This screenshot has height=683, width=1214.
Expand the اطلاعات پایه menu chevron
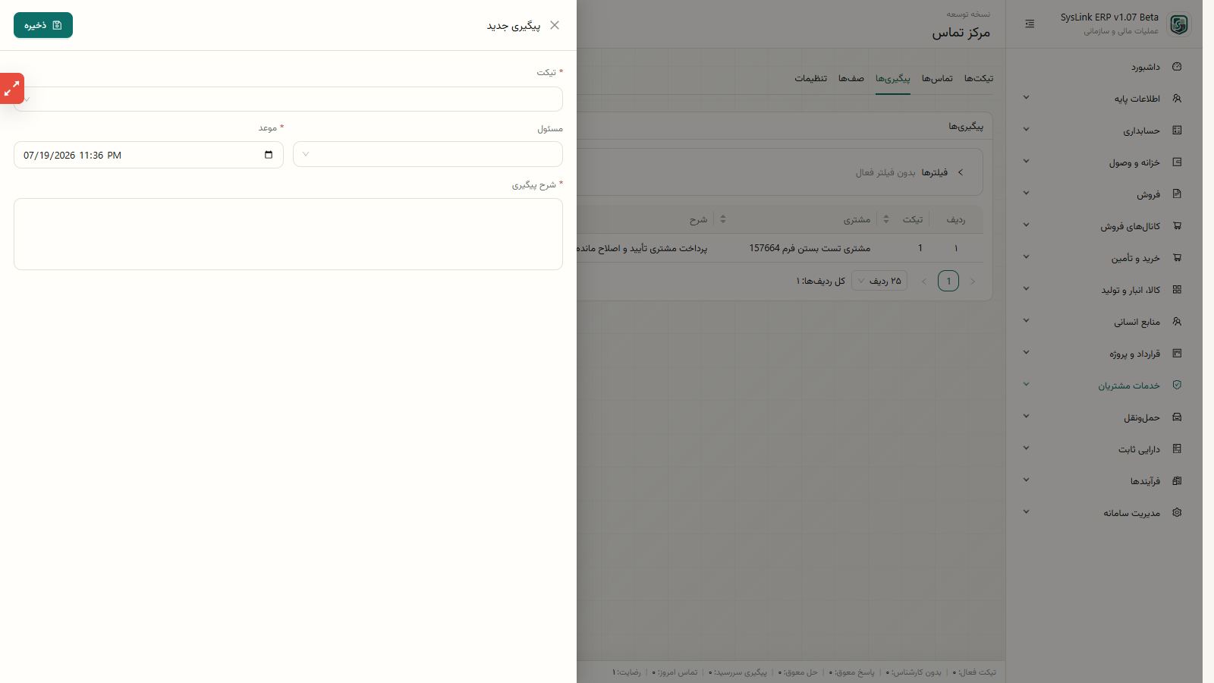[1026, 98]
